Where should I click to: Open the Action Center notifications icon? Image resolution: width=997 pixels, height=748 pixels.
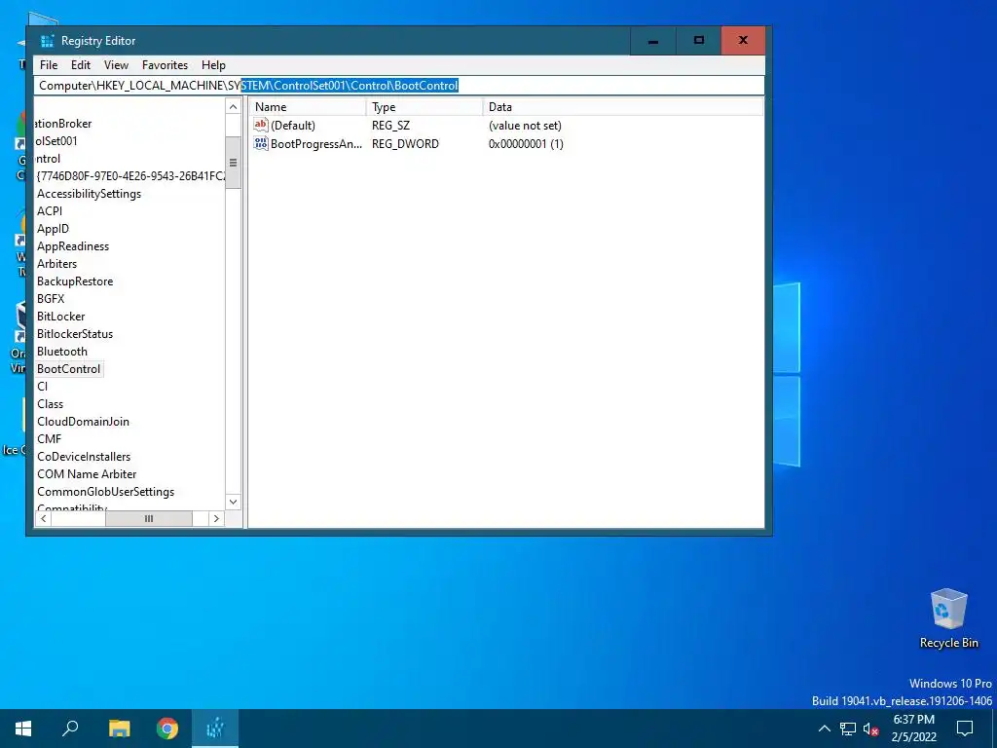tap(965, 729)
